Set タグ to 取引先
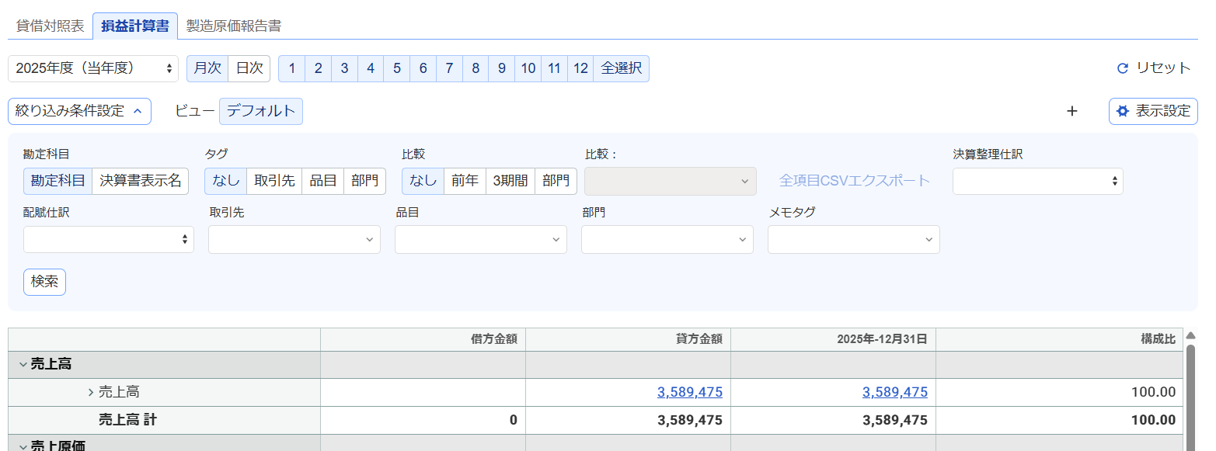Viewport: 1216px width, 451px height. point(274,181)
